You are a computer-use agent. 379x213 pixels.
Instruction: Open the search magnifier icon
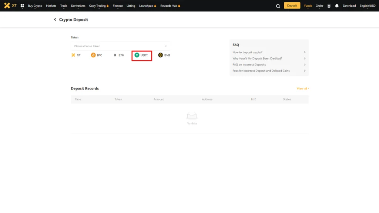pos(278,6)
